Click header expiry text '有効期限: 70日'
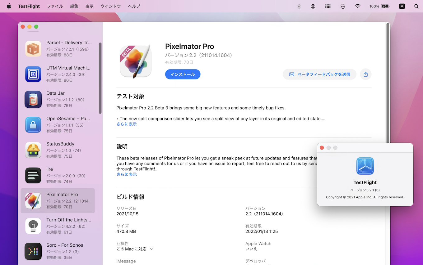The height and width of the screenshot is (265, 423). click(179, 62)
